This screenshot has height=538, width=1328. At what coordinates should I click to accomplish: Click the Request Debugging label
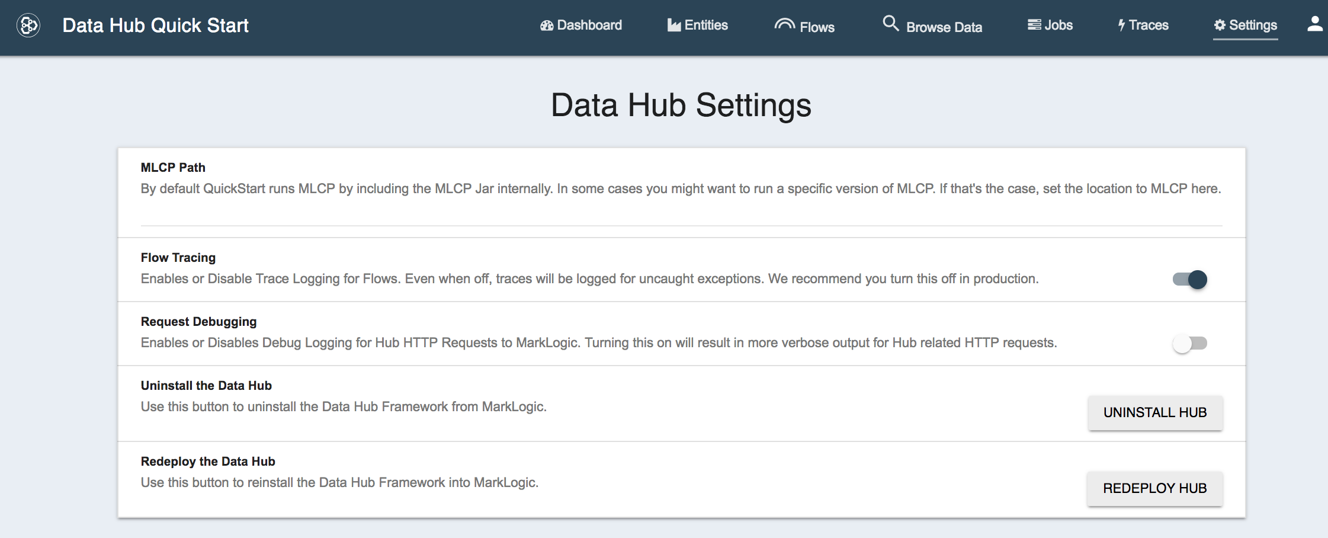pyautogui.click(x=198, y=322)
